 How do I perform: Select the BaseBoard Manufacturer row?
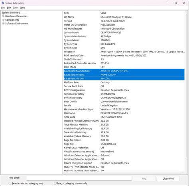pyautogui.click(x=124, y=71)
